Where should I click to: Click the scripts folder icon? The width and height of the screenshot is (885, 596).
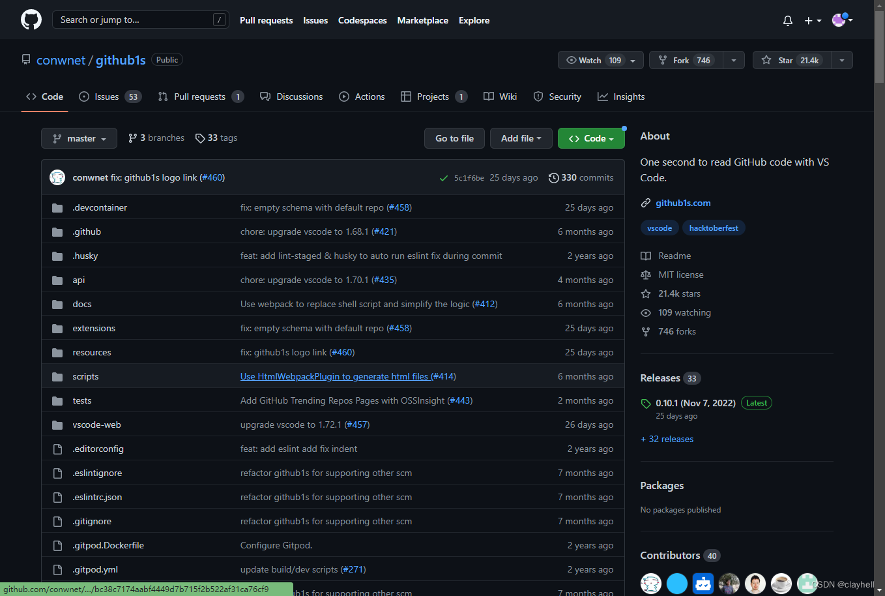(57, 377)
